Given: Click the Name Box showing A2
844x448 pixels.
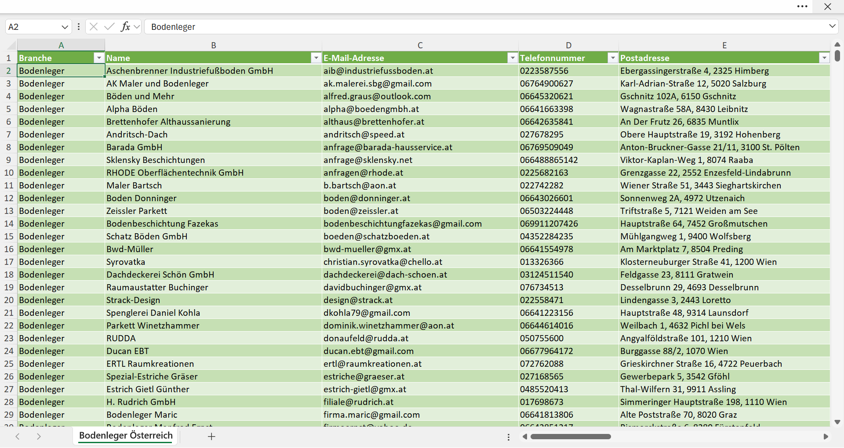Looking at the screenshot, I should [x=33, y=27].
